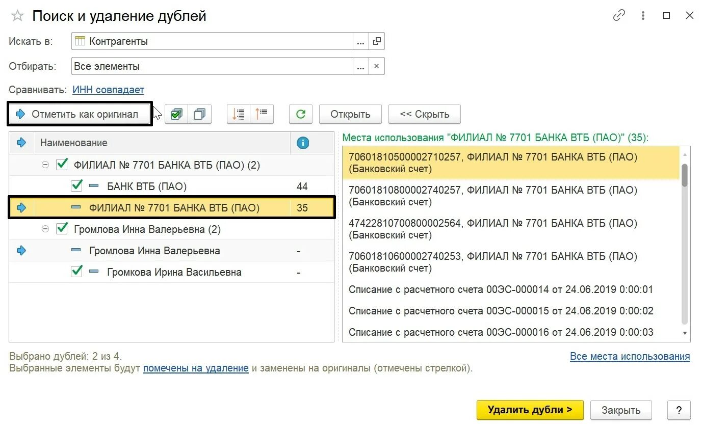Open the Все места использования link
The image size is (703, 427).
(630, 357)
